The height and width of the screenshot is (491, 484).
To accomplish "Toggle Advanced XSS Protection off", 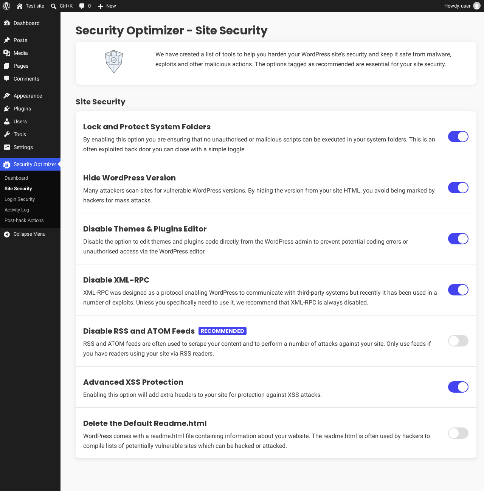I will click(x=458, y=387).
